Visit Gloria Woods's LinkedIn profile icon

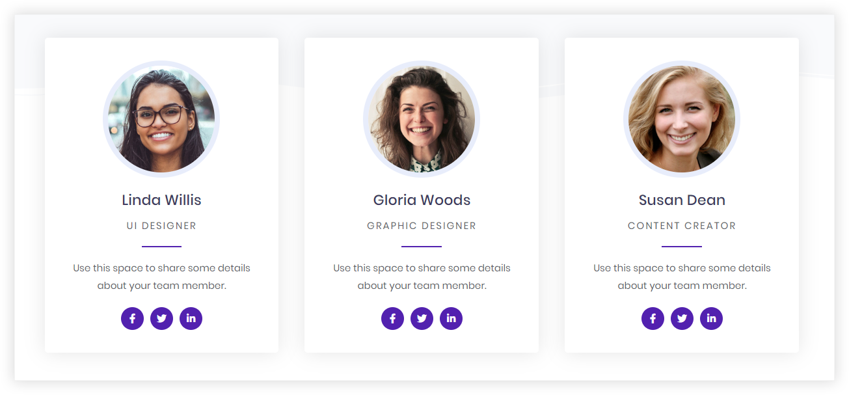point(451,318)
